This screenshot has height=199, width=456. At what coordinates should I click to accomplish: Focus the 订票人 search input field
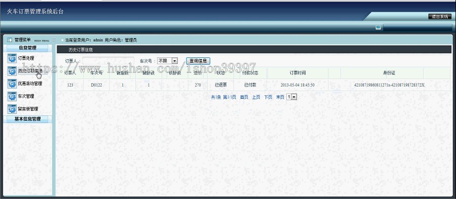[x=108, y=61]
